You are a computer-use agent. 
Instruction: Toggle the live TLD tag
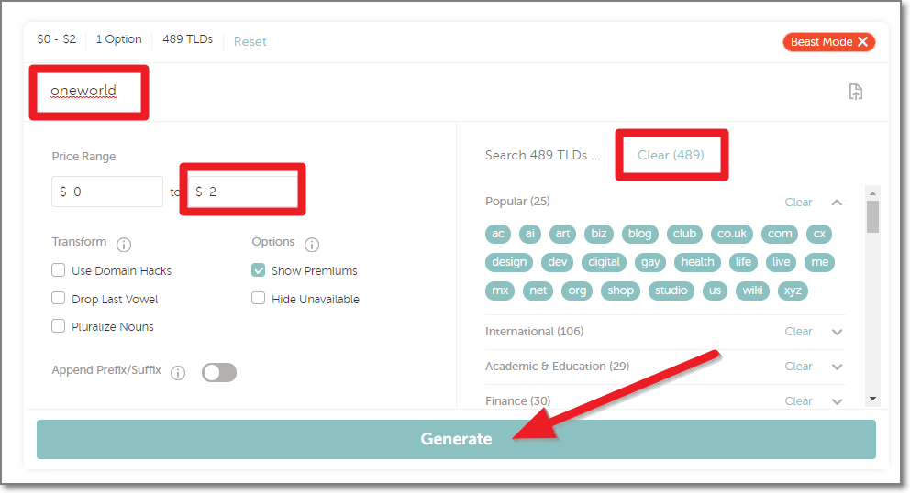click(782, 262)
